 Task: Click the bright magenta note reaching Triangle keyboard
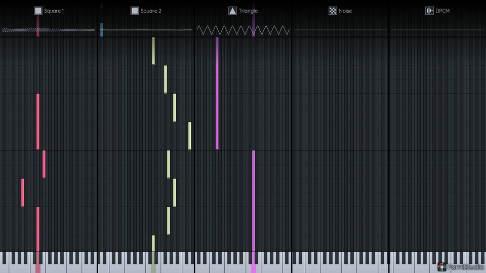click(x=254, y=201)
